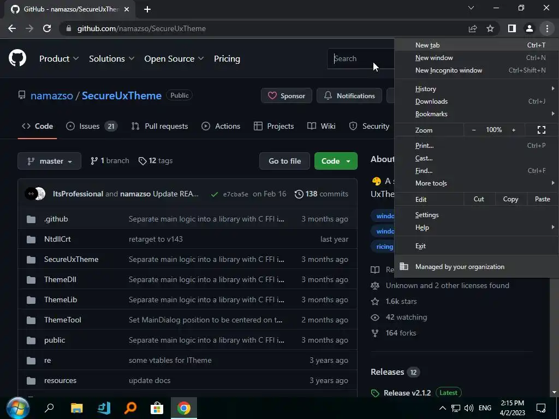Expand the Bookmarks submenu
This screenshot has height=419, width=559.
coord(477,114)
